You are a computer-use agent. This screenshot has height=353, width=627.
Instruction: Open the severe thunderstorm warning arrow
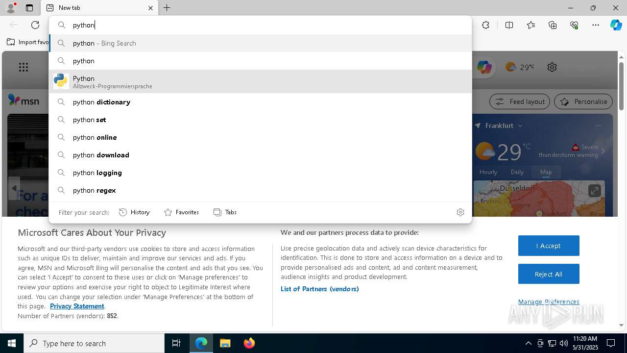point(603,151)
